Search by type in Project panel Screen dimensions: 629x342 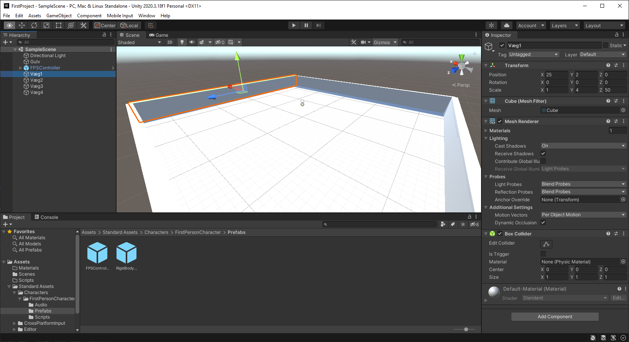point(443,224)
